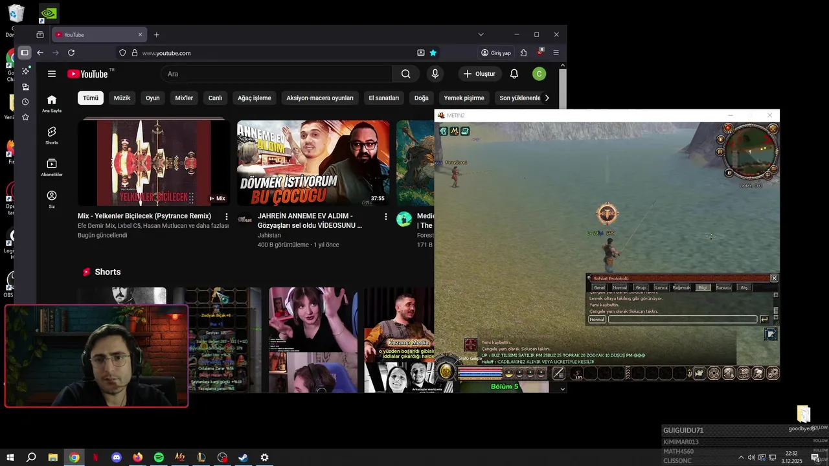Image resolution: width=829 pixels, height=466 pixels.
Task: Go to Ana Sayfa in YouTube sidebar
Action: 52,104
